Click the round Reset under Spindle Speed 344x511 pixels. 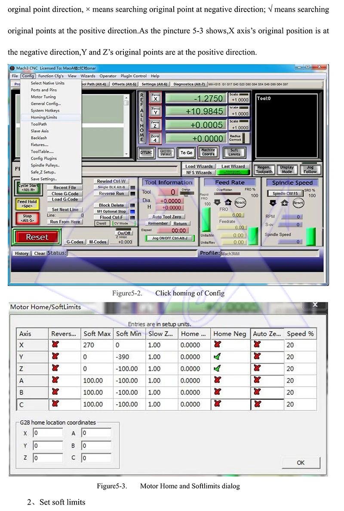pos(298,203)
